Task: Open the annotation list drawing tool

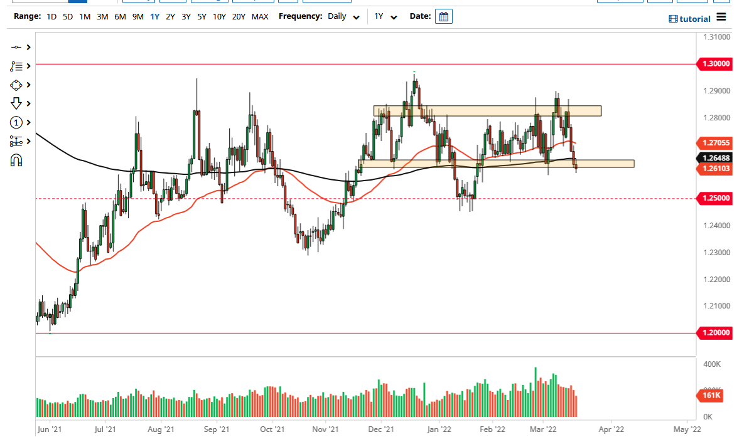Action: click(x=16, y=66)
